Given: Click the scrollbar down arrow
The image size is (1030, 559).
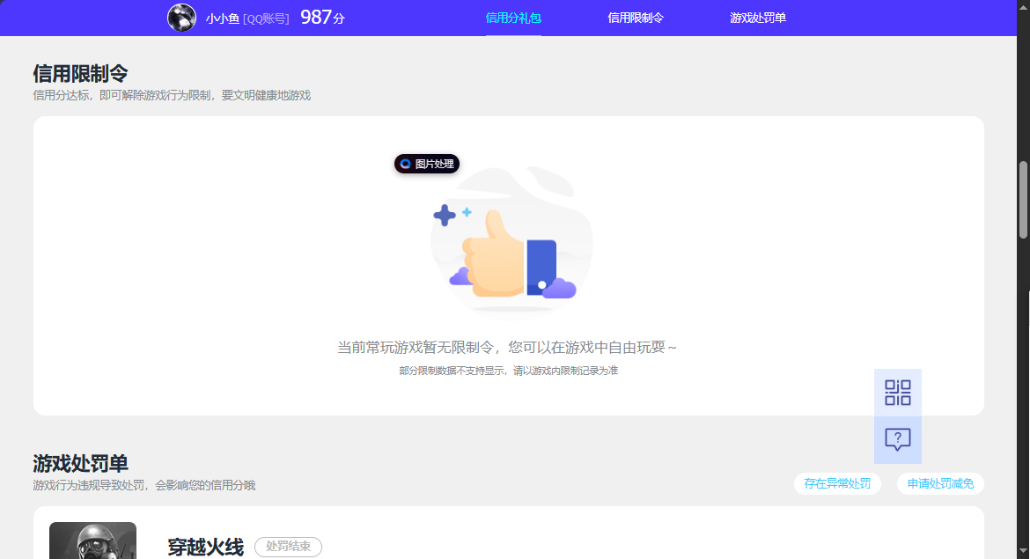Looking at the screenshot, I should click(x=1024, y=552).
